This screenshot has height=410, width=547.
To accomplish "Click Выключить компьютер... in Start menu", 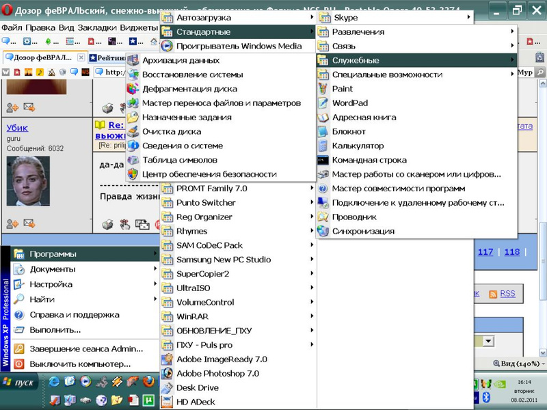I will pyautogui.click(x=80, y=364).
